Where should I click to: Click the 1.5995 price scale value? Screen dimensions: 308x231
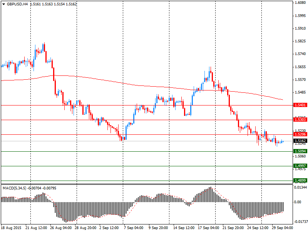coord(301,16)
